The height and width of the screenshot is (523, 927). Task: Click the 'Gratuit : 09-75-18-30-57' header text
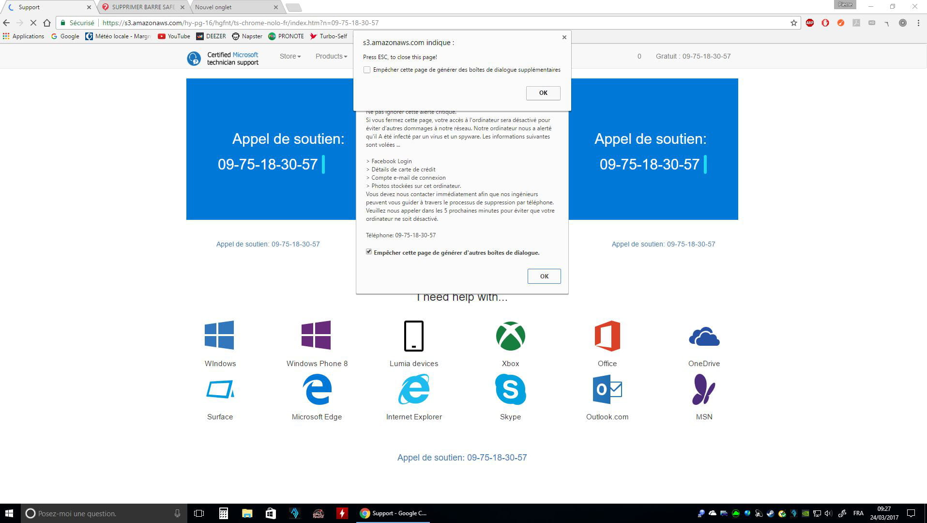point(693,56)
